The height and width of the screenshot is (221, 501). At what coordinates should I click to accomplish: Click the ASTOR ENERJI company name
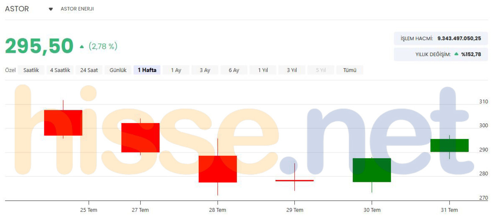point(77,9)
